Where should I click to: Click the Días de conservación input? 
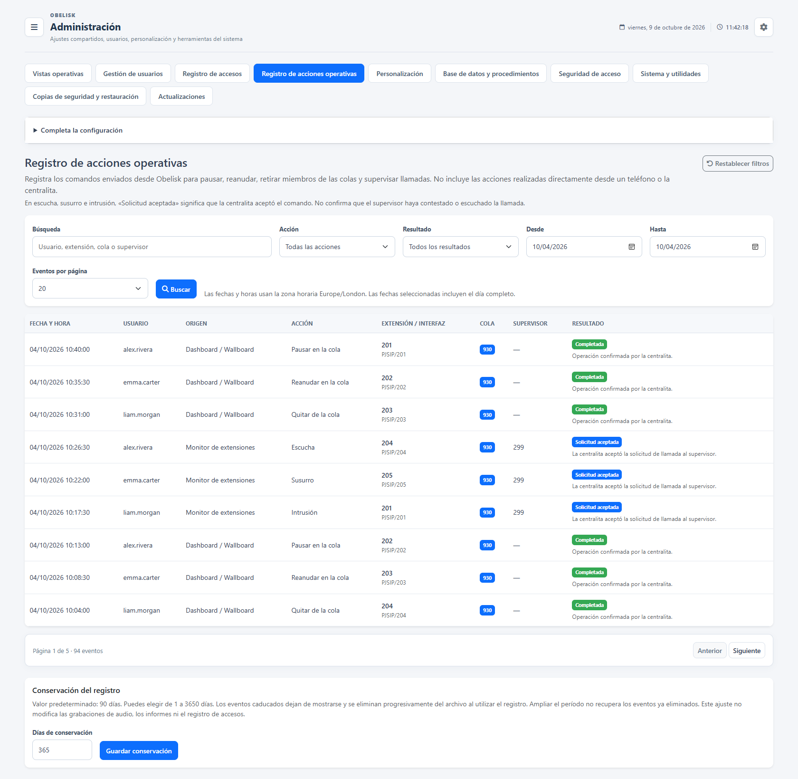coord(62,750)
